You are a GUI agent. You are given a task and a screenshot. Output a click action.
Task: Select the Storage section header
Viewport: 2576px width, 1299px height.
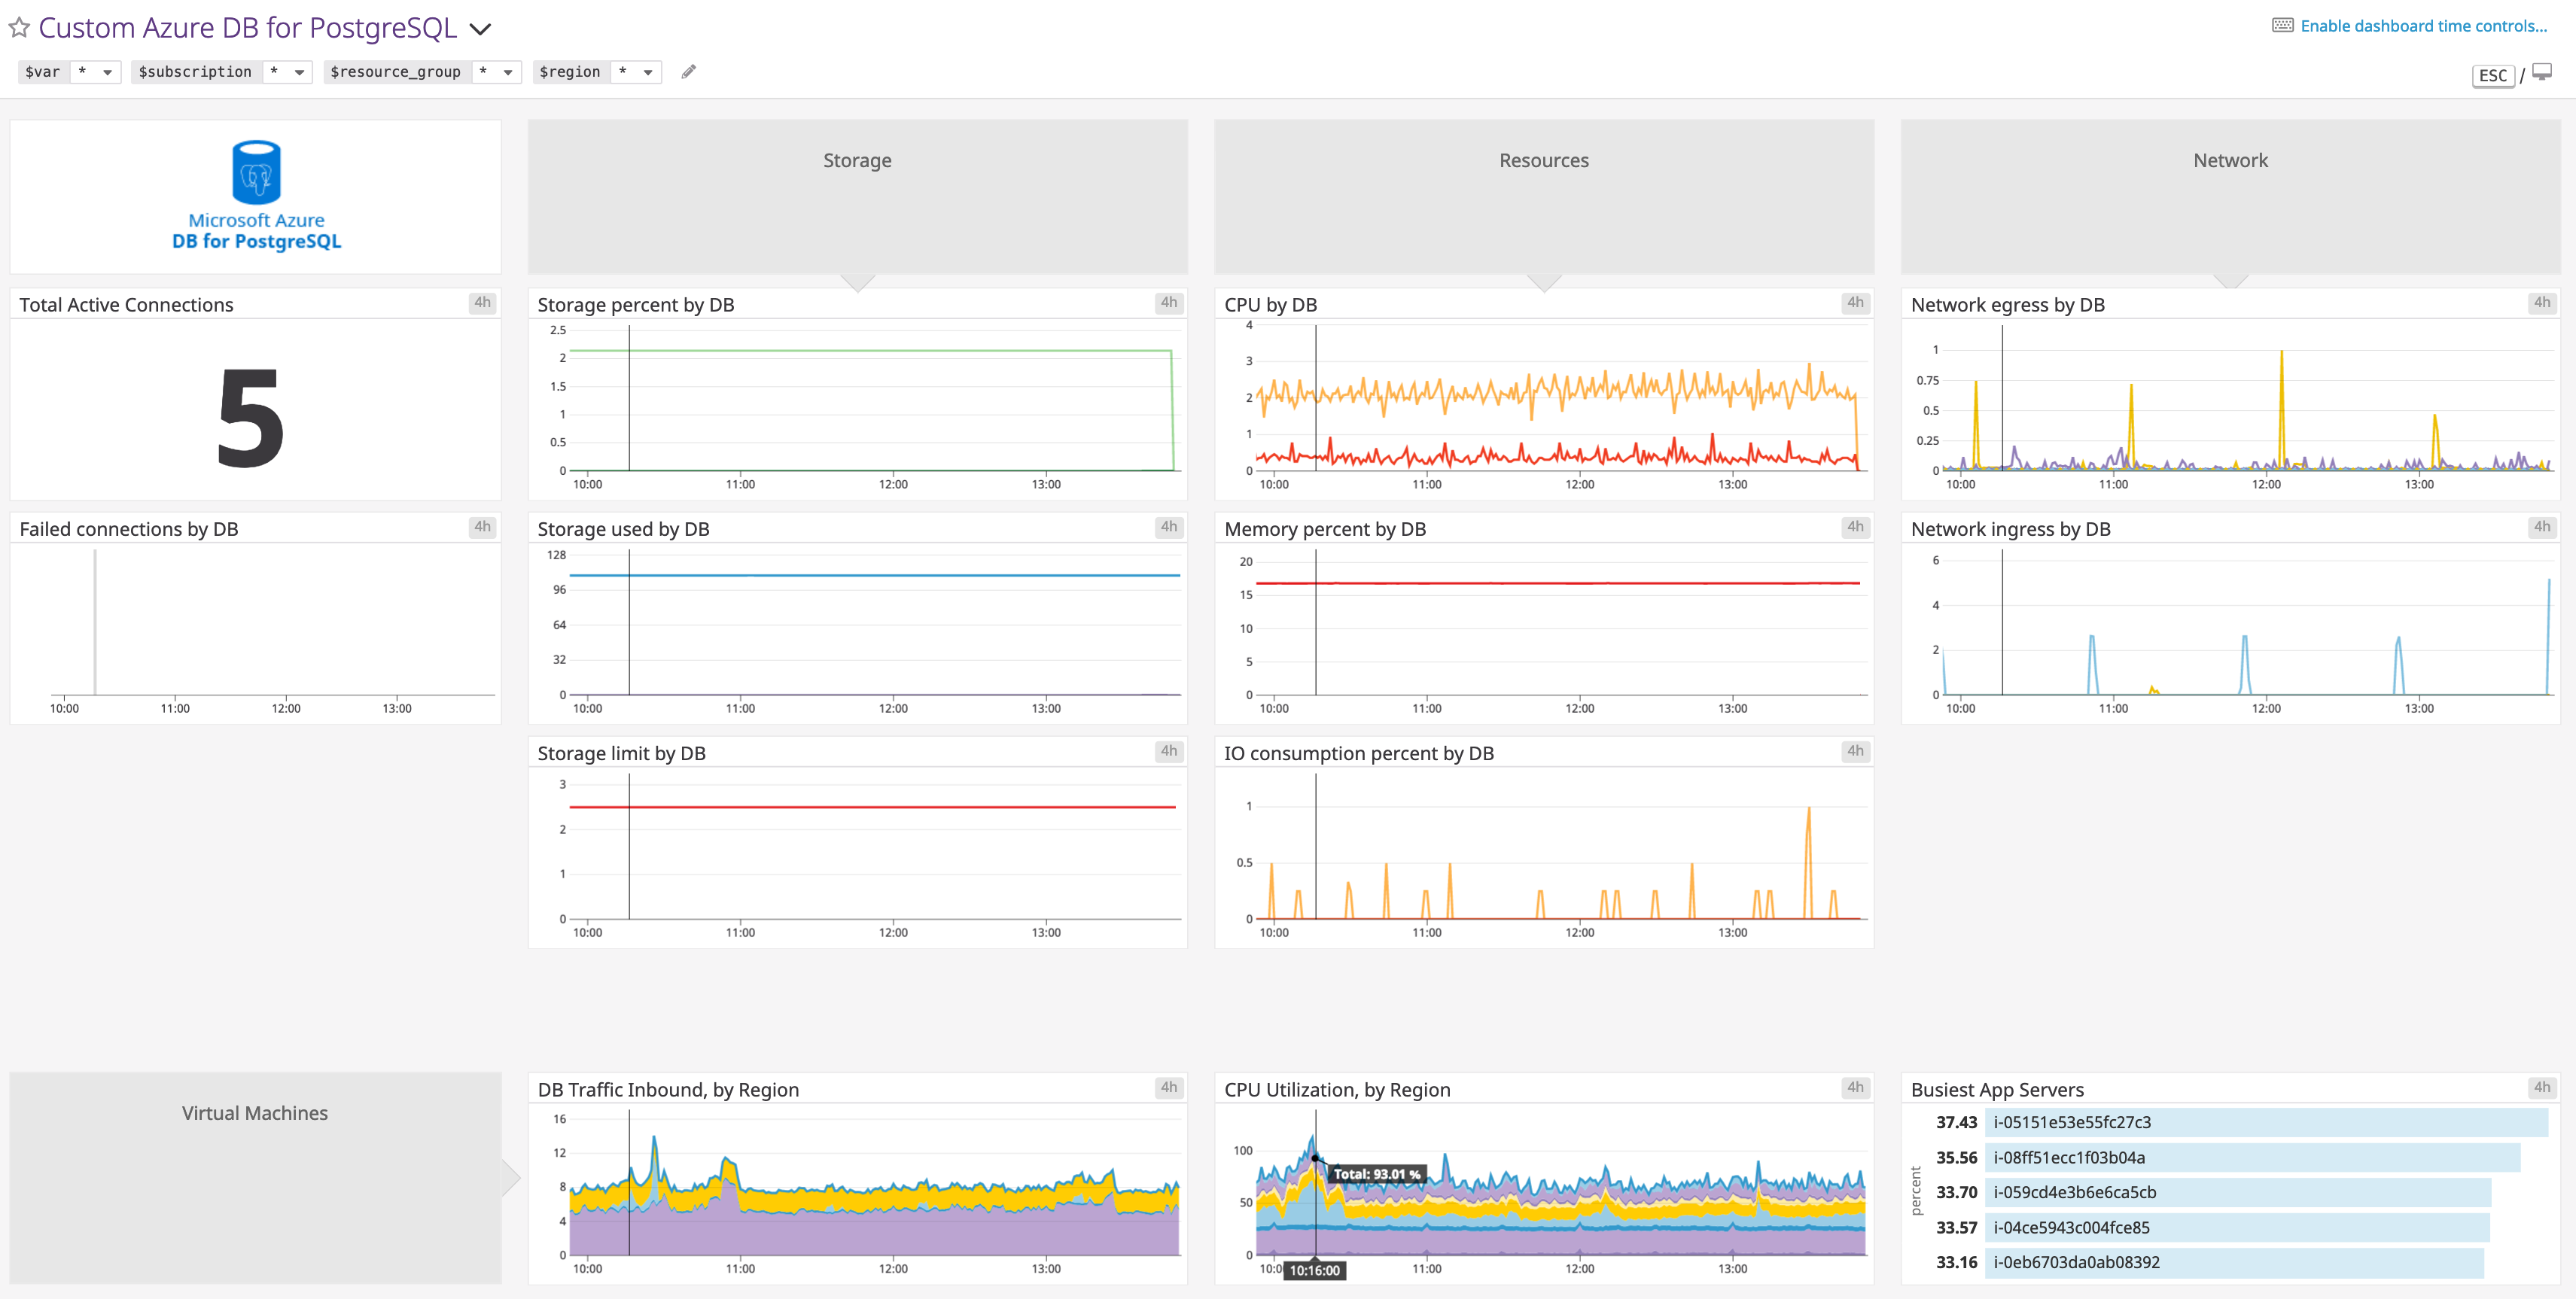click(857, 160)
